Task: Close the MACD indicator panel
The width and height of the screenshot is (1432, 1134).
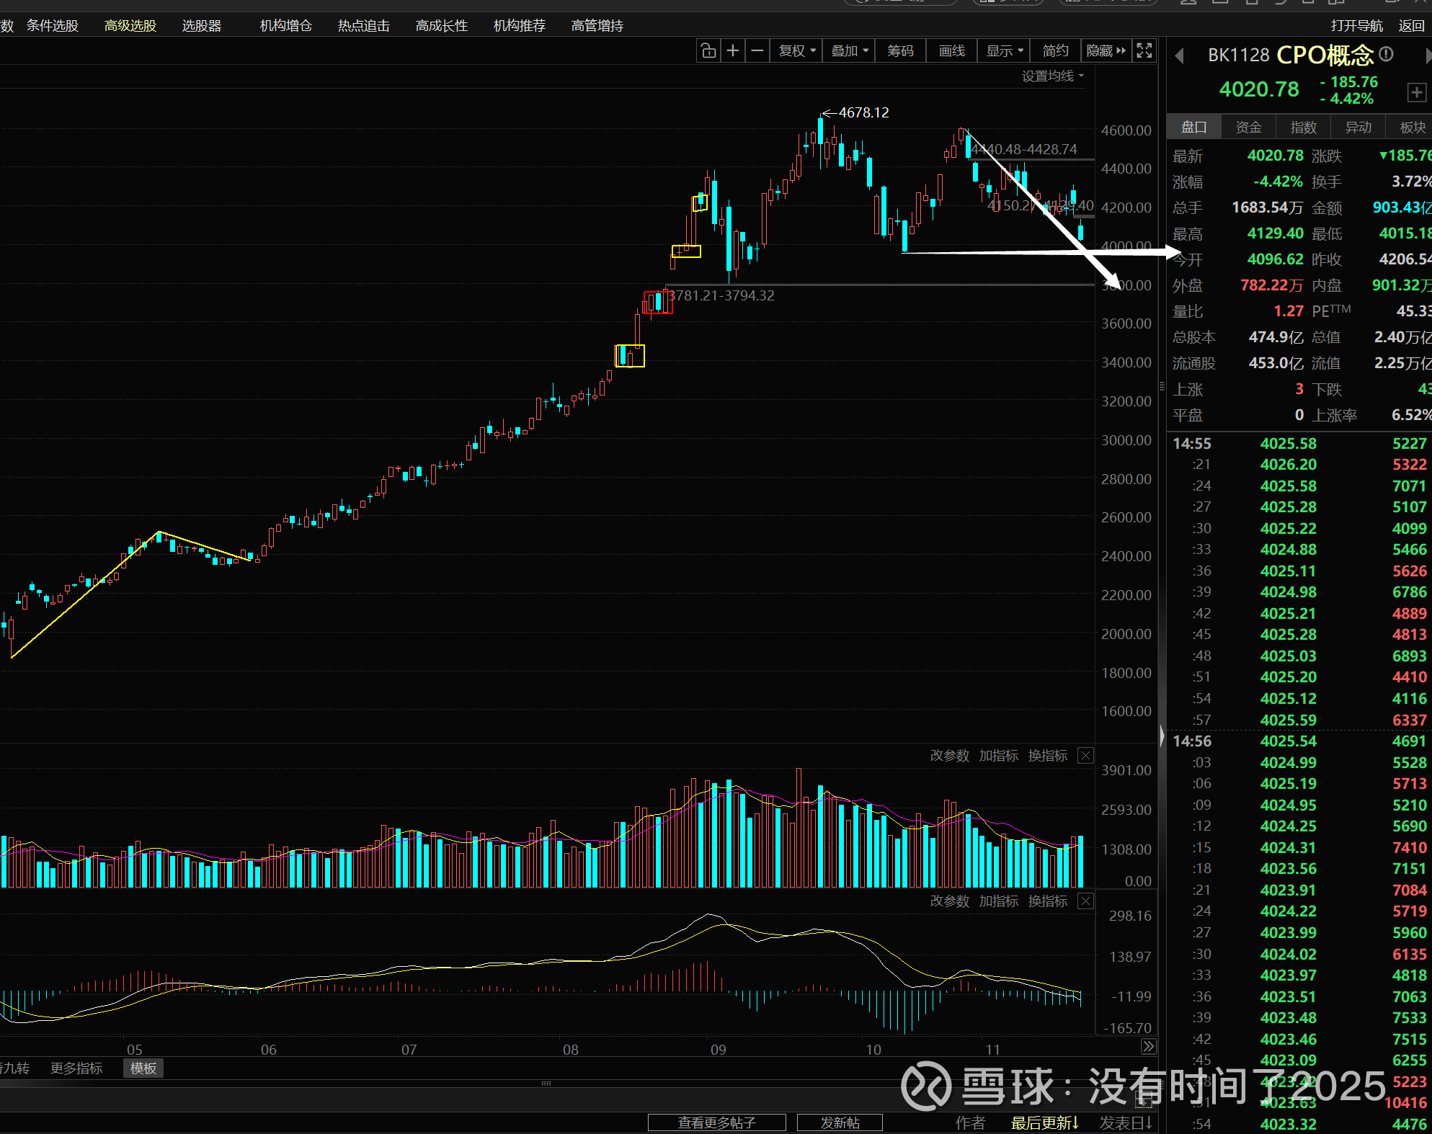Action: (x=1085, y=901)
